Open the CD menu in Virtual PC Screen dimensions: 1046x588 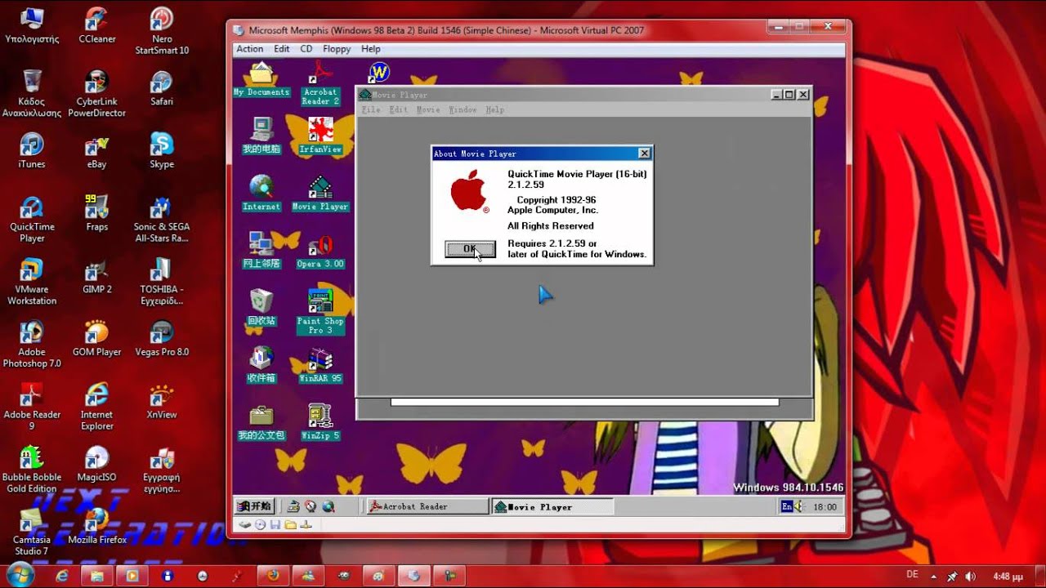pos(306,49)
